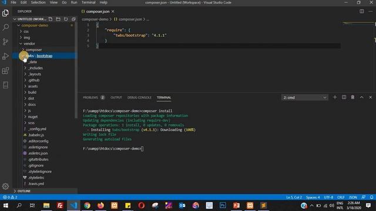Open Run and Debug view
376x211 pixels.
[5, 56]
